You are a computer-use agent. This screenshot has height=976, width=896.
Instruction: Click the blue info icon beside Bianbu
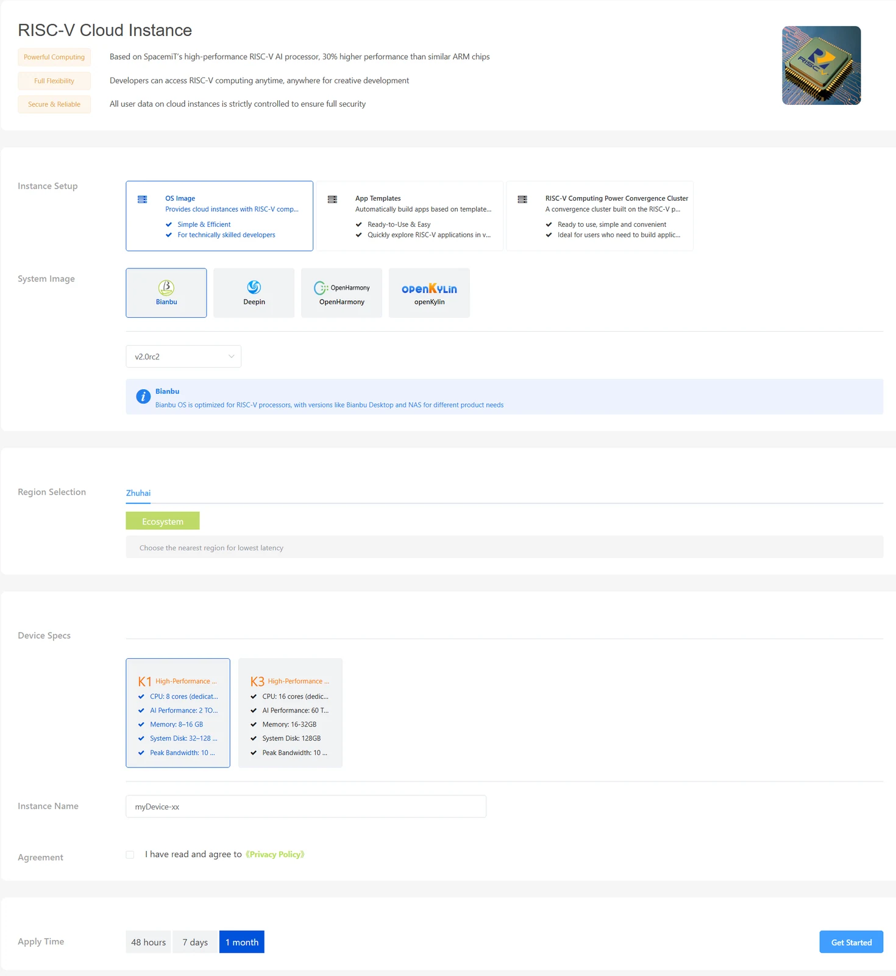coord(143,396)
